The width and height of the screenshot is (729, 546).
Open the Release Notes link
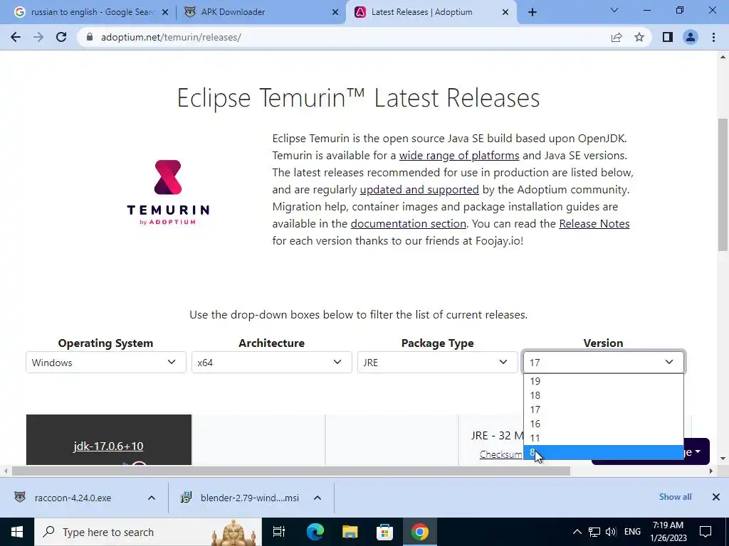pos(594,224)
